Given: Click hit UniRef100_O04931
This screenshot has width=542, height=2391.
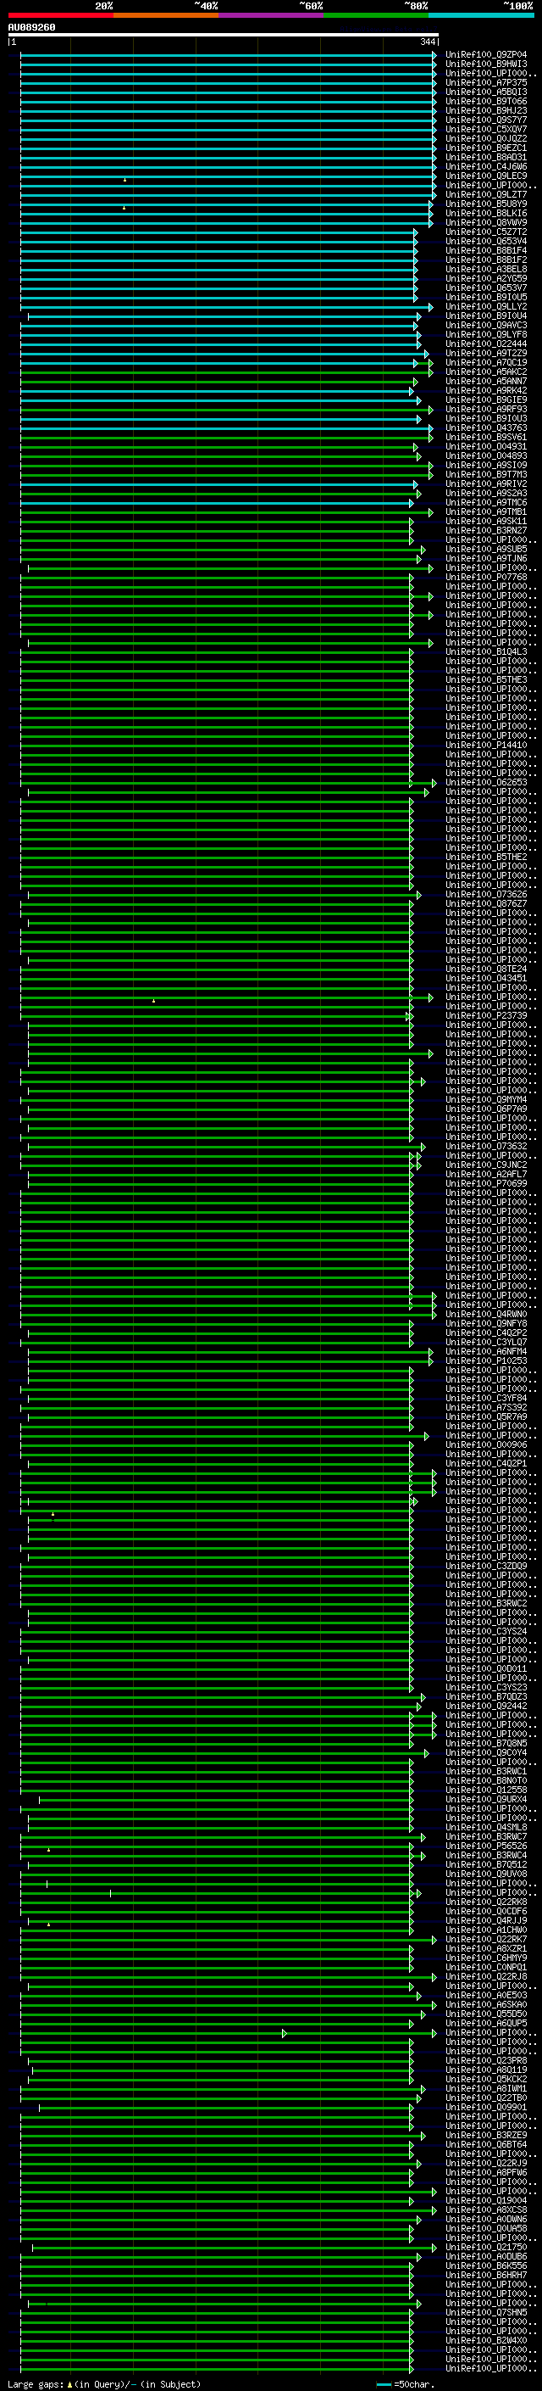Looking at the screenshot, I should tap(486, 446).
